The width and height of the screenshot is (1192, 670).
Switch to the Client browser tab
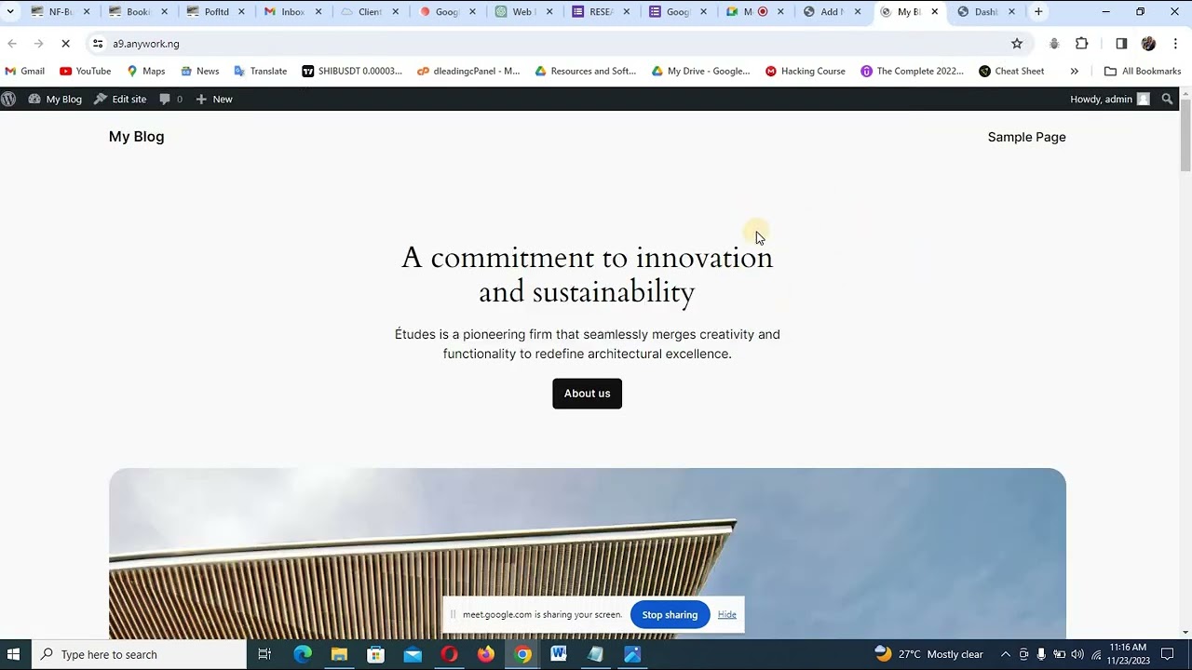371,12
